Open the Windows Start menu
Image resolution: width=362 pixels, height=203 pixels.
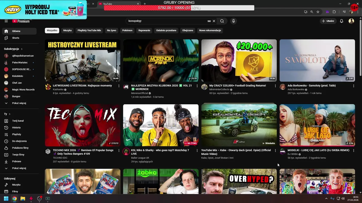pos(6,198)
